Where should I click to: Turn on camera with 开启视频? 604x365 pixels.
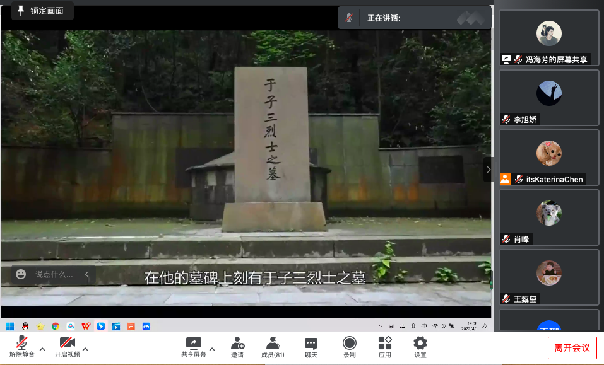click(67, 347)
